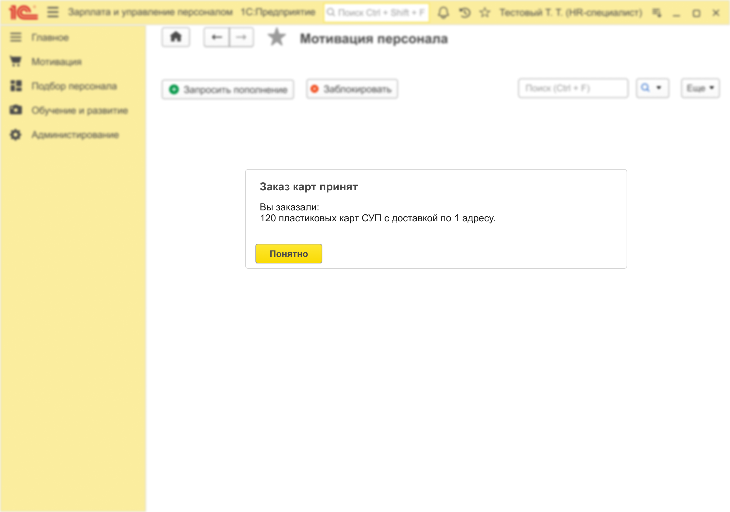Click the Понятно button
Viewport: 730px width, 512px height.
288,254
